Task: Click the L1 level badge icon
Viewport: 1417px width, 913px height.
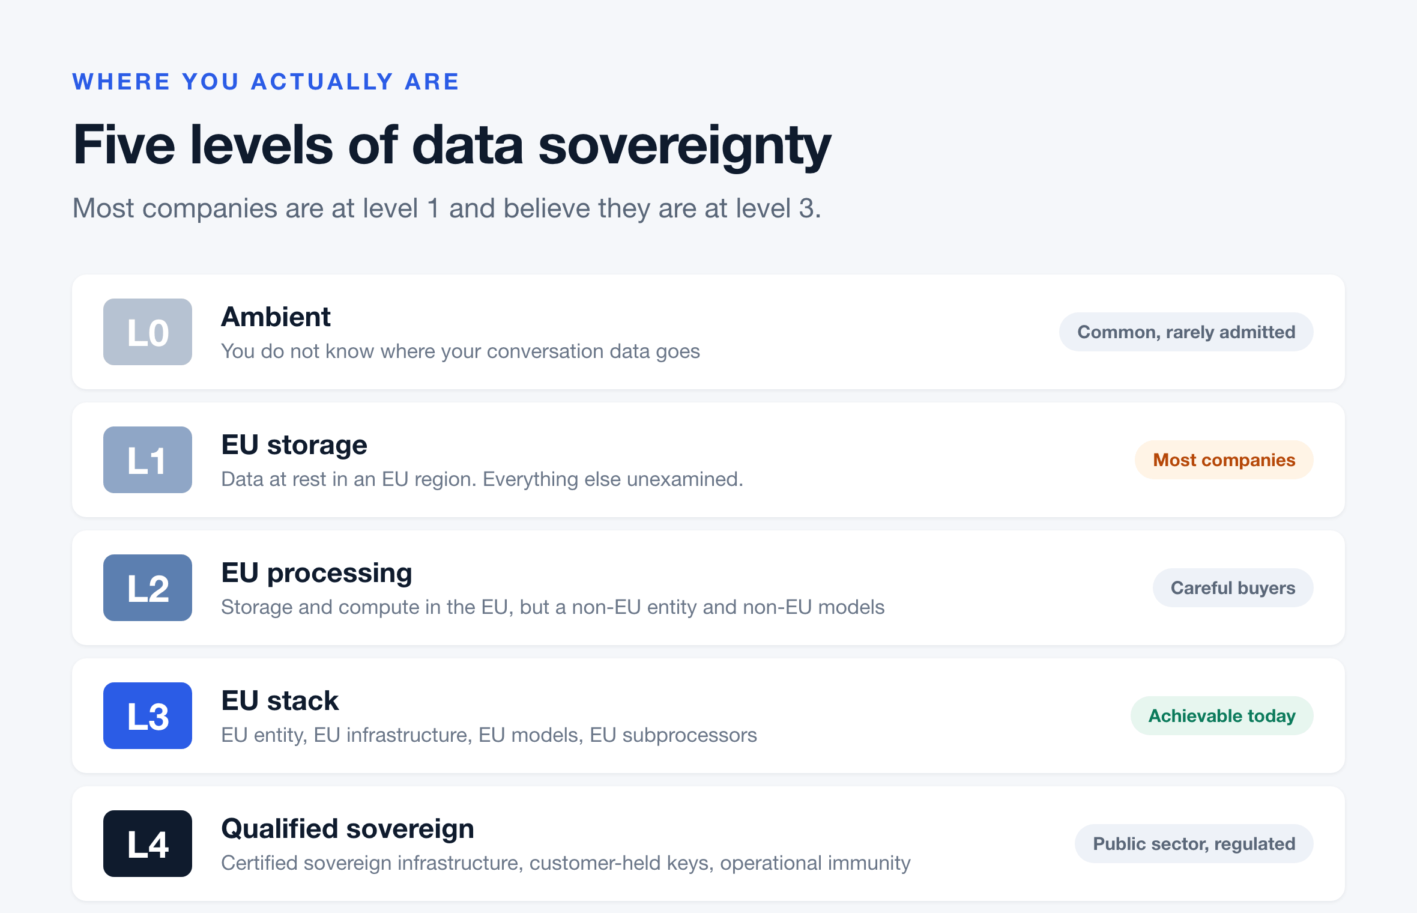Action: point(148,460)
